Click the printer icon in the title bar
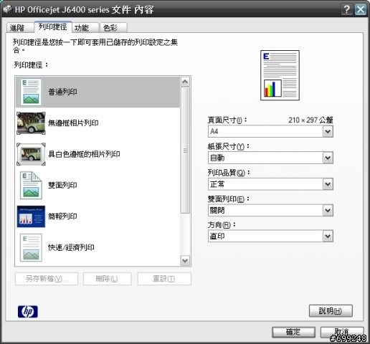The width and height of the screenshot is (370, 344). [7, 9]
